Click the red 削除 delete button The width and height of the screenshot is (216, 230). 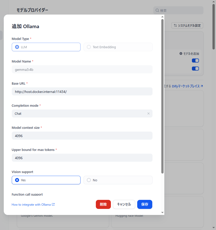click(x=103, y=204)
